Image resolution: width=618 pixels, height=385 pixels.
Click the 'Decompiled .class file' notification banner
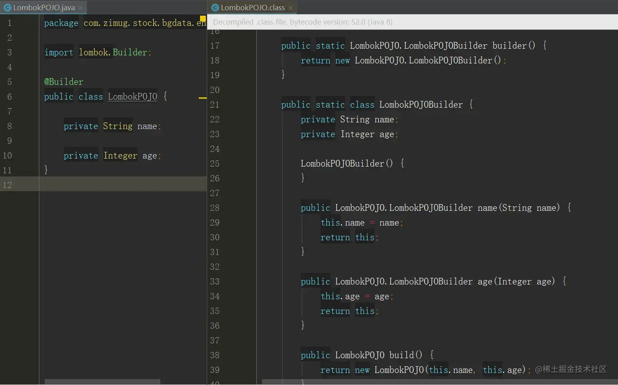point(303,22)
